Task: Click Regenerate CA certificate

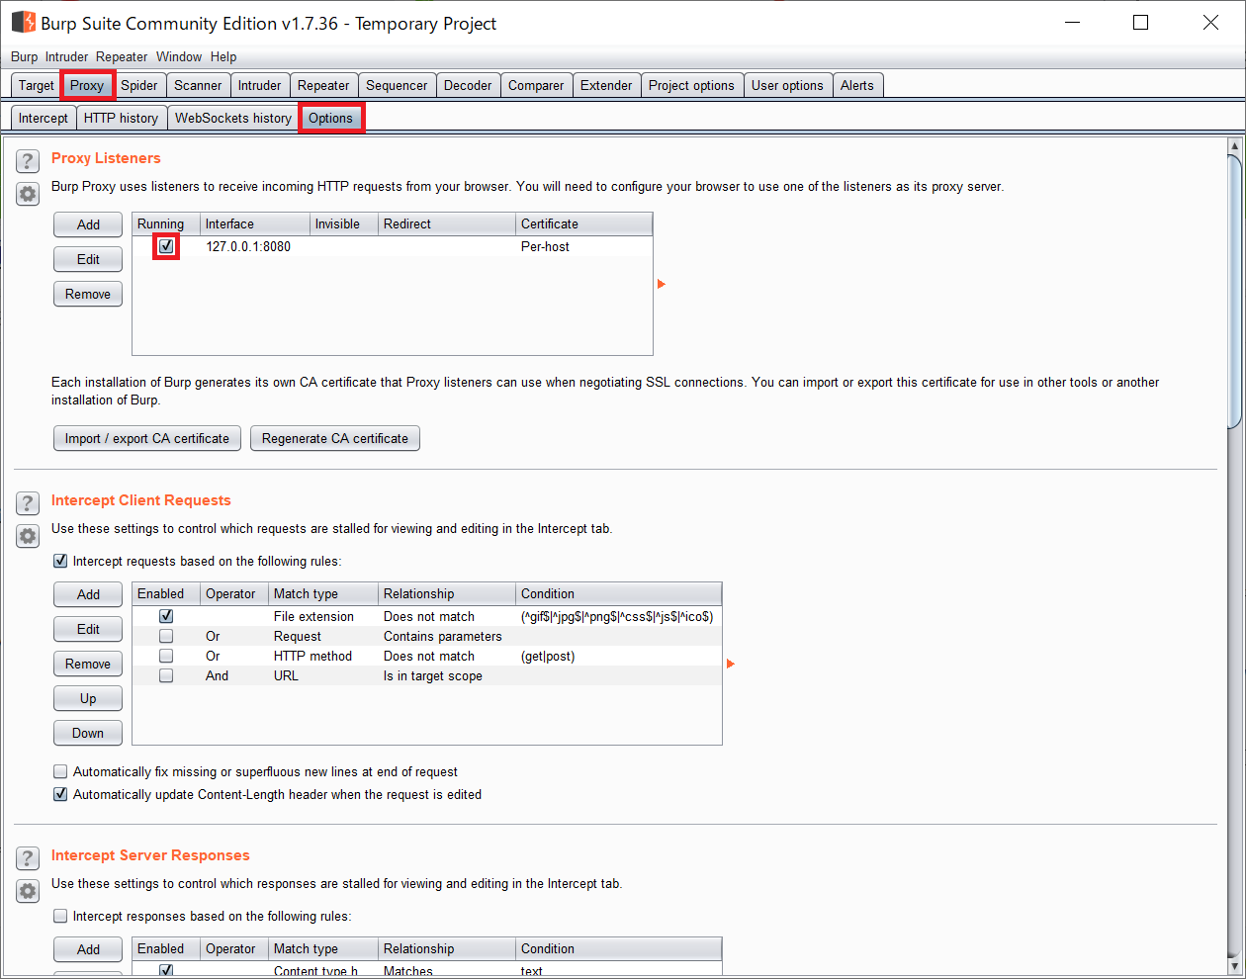Action: pos(334,438)
